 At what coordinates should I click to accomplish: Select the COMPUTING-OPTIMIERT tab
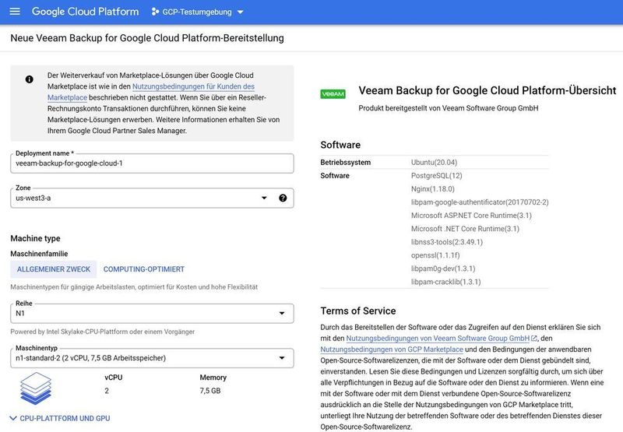coord(144,269)
